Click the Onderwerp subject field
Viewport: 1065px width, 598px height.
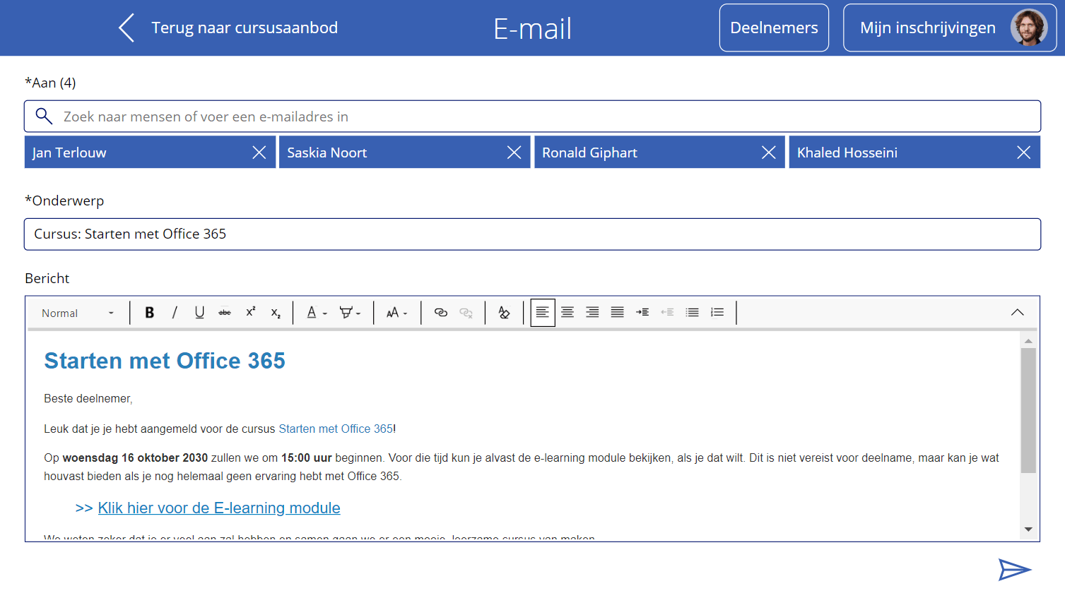point(532,234)
